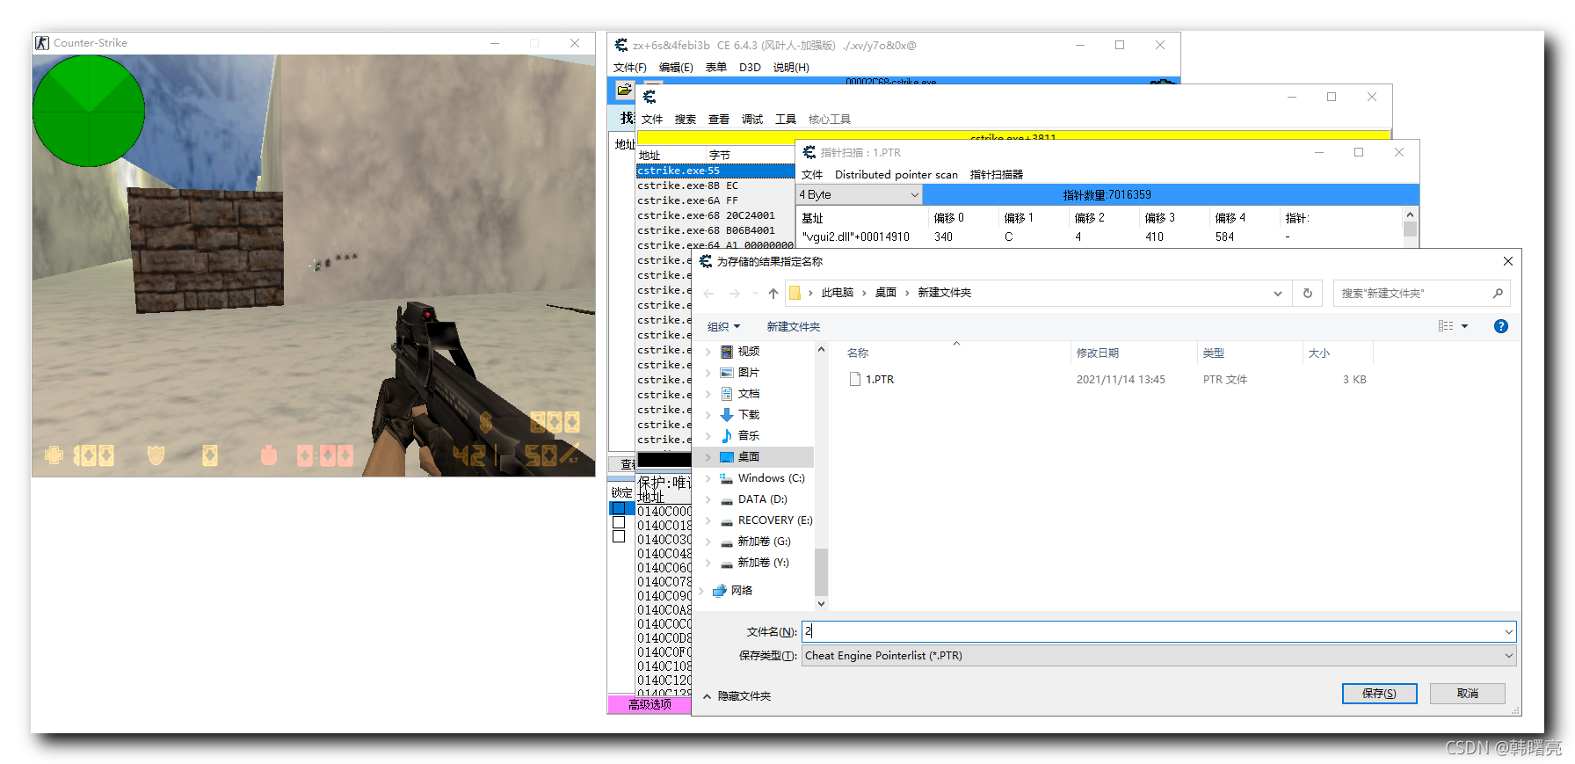1575x764 pixels.
Task: Click the 1.PTR file icon
Action: coord(855,379)
